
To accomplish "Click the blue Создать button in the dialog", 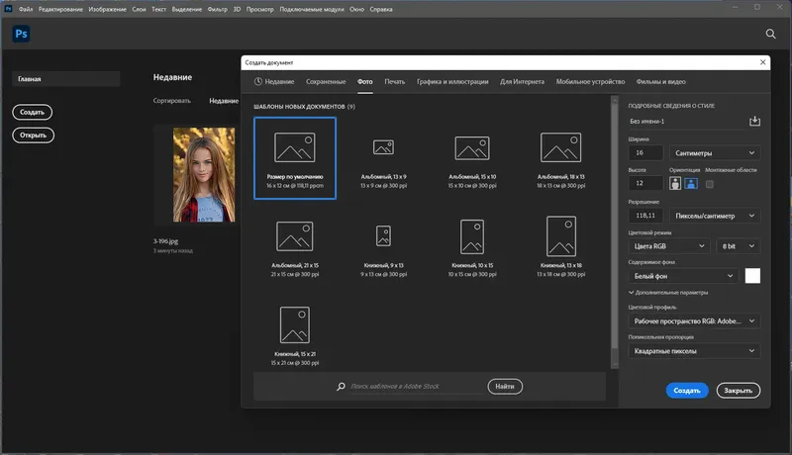I will click(x=687, y=391).
